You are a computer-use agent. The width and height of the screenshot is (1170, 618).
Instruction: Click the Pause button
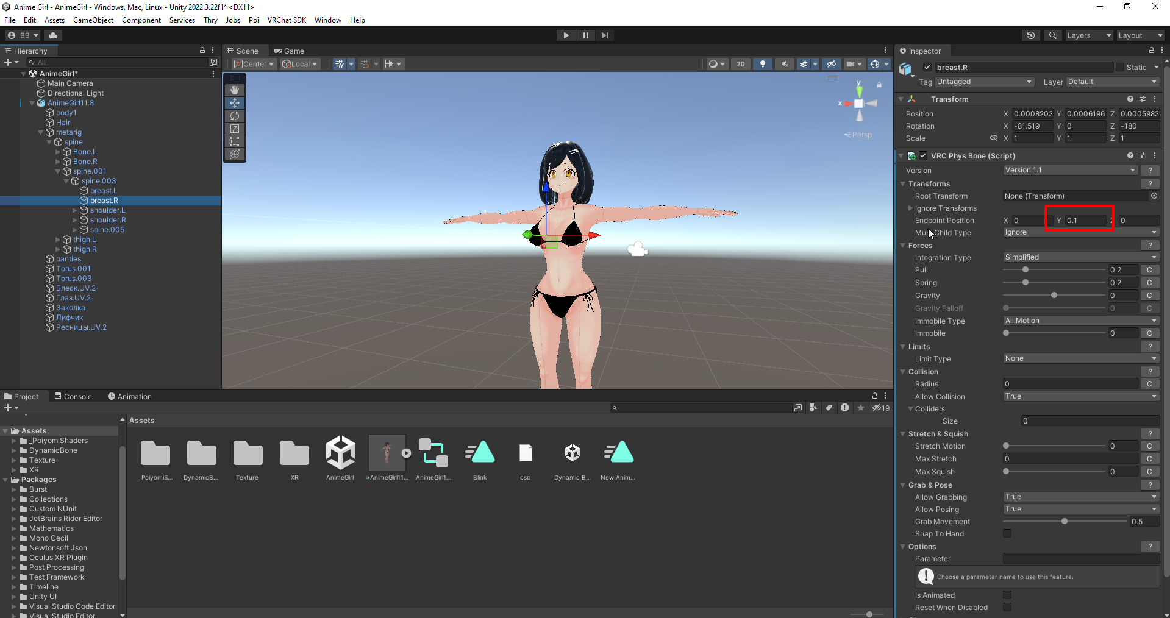[585, 35]
